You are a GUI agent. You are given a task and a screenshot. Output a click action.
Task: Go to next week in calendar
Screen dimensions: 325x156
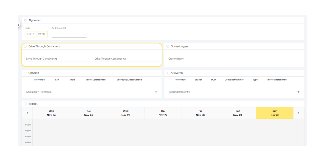(299, 113)
